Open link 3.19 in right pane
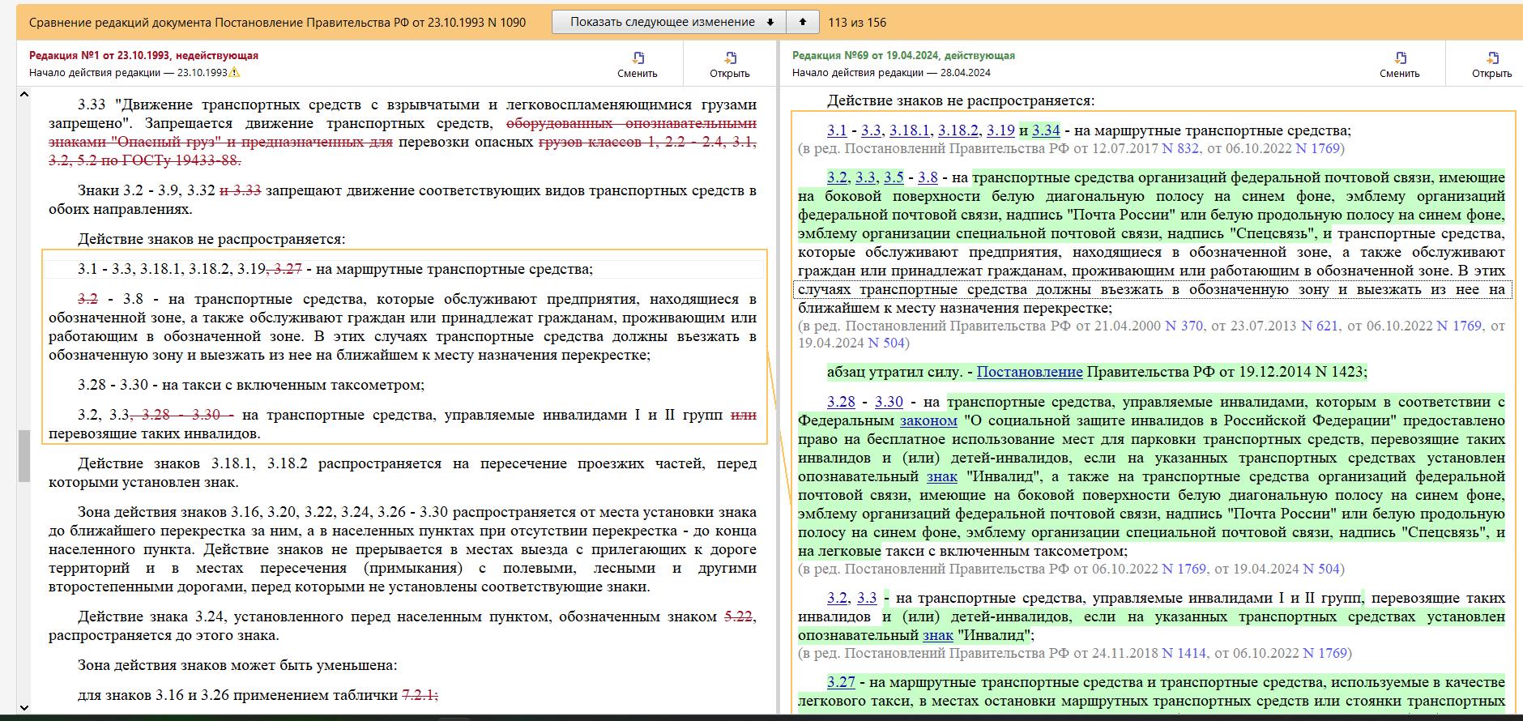This screenshot has width=1523, height=721. tap(1001, 130)
